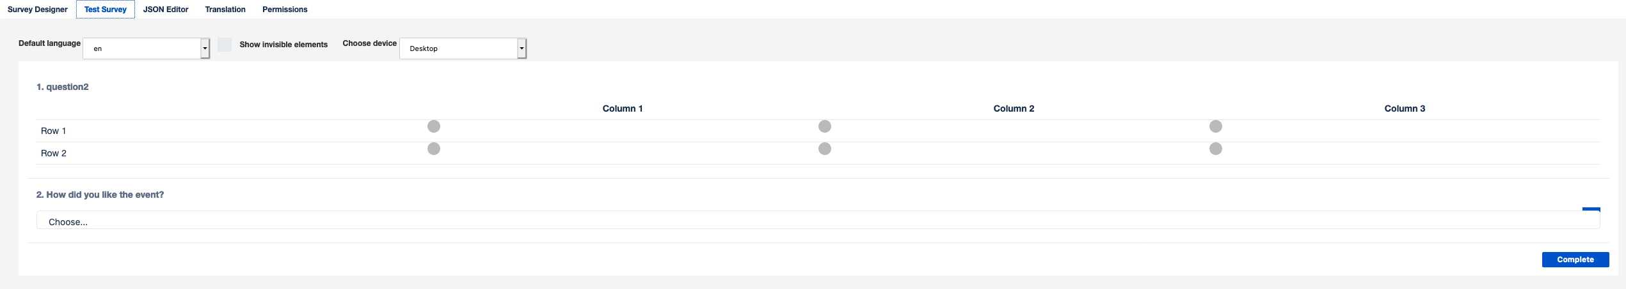Enable the Show invisible elements checkbox
This screenshot has width=1626, height=289.
coord(225,45)
